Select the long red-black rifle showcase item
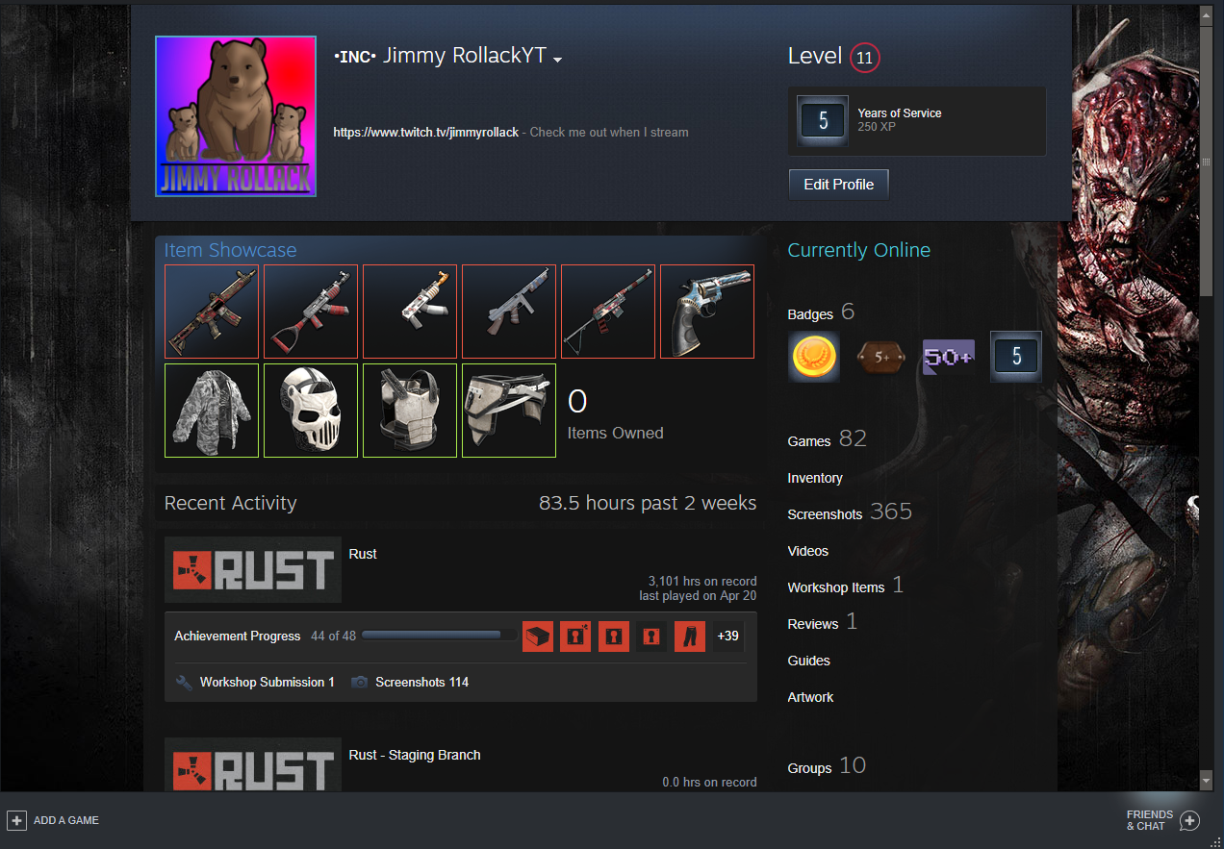Image resolution: width=1224 pixels, height=849 pixels. [608, 312]
